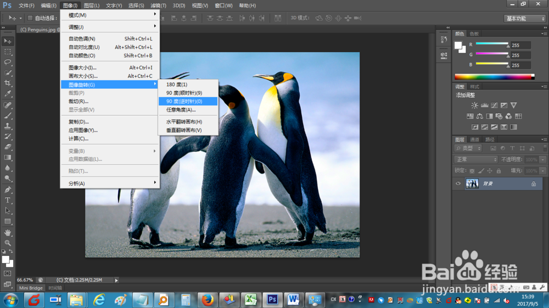This screenshot has height=308, width=549.
Task: Select the Brush tool
Action: (7, 116)
